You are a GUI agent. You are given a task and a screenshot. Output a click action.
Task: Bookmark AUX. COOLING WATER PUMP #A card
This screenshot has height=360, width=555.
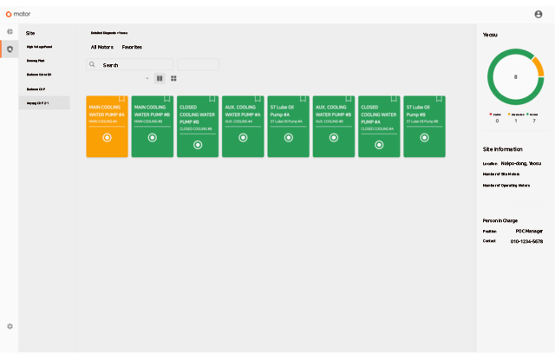[258, 99]
